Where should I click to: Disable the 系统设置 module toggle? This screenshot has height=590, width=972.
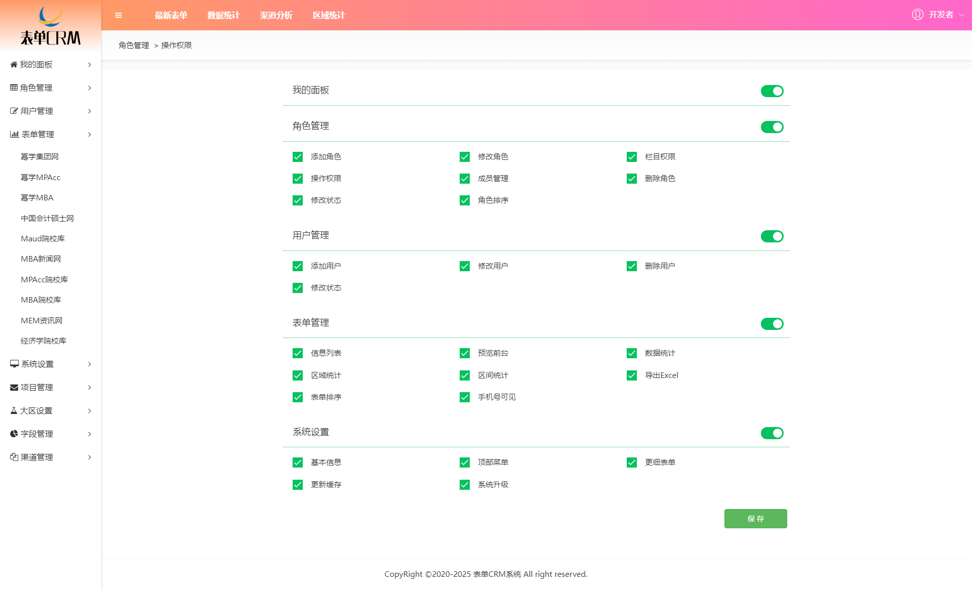(x=772, y=432)
